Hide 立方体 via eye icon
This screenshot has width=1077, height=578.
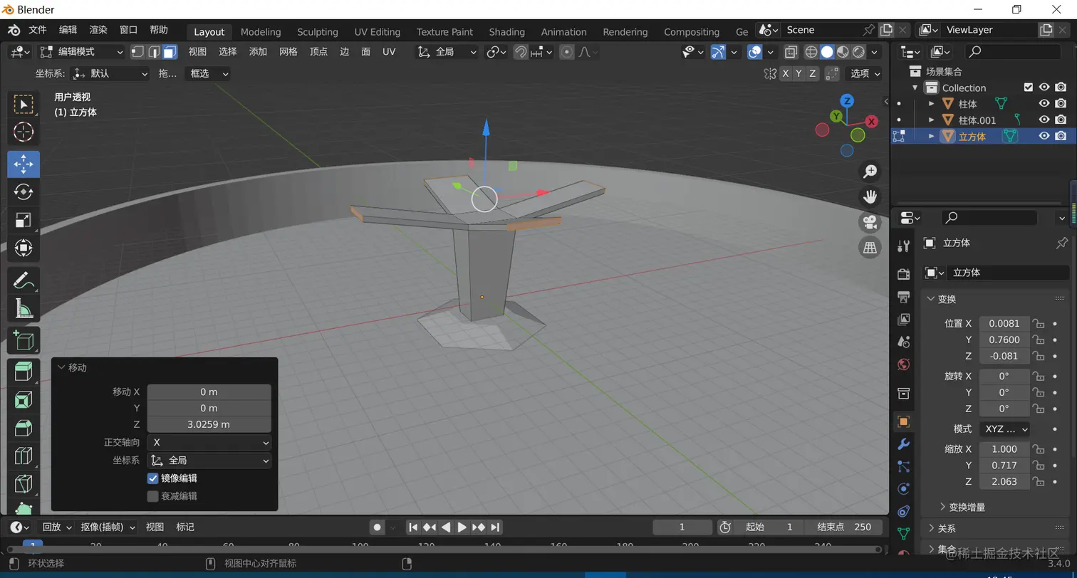tap(1044, 136)
